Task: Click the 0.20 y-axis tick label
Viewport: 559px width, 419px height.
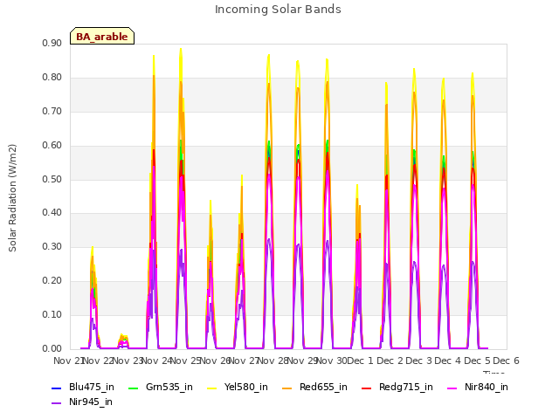Action: coord(52,280)
